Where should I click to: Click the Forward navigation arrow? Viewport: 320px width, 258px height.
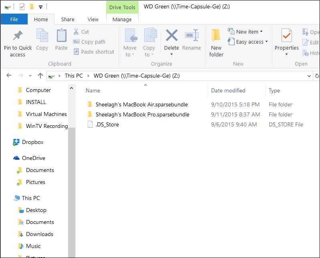[21, 76]
